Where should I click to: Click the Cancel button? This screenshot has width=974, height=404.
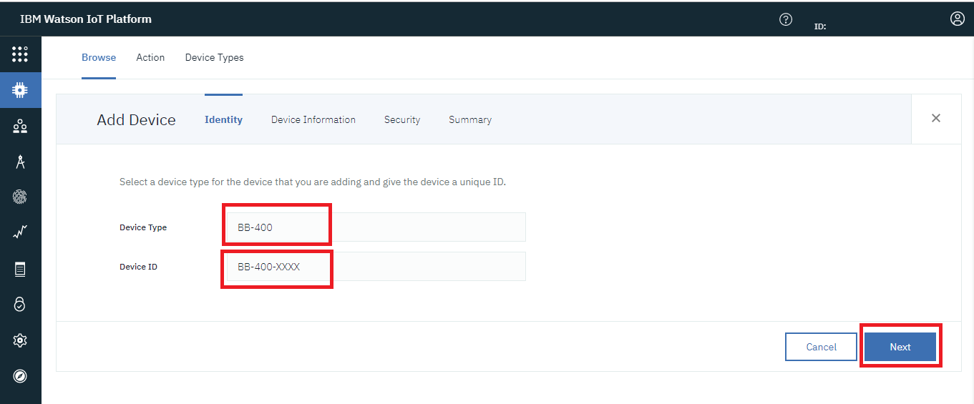(821, 347)
